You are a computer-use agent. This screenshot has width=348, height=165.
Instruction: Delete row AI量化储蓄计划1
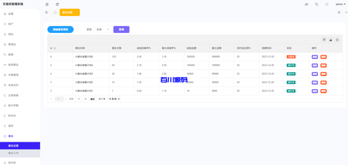tap(324, 91)
